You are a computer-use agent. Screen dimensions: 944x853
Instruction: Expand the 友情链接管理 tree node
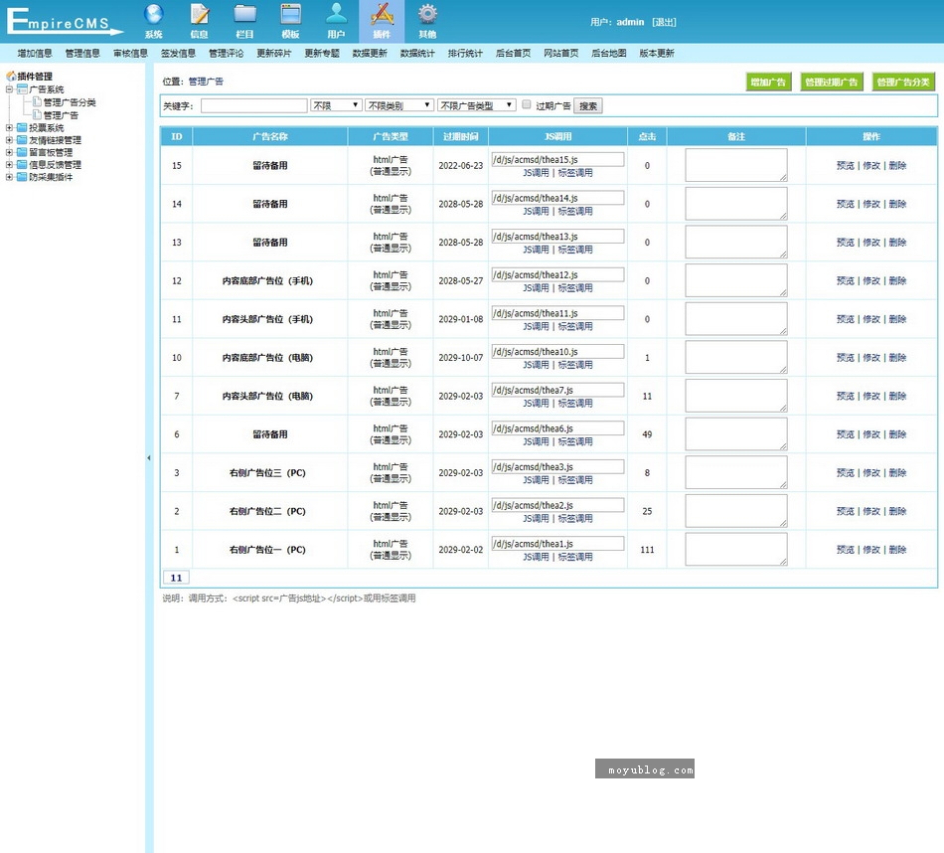point(9,140)
